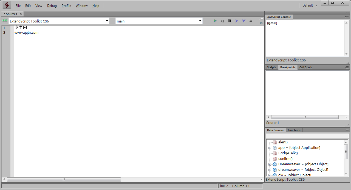Open the Window menu
The image size is (351, 190).
tap(82, 5)
